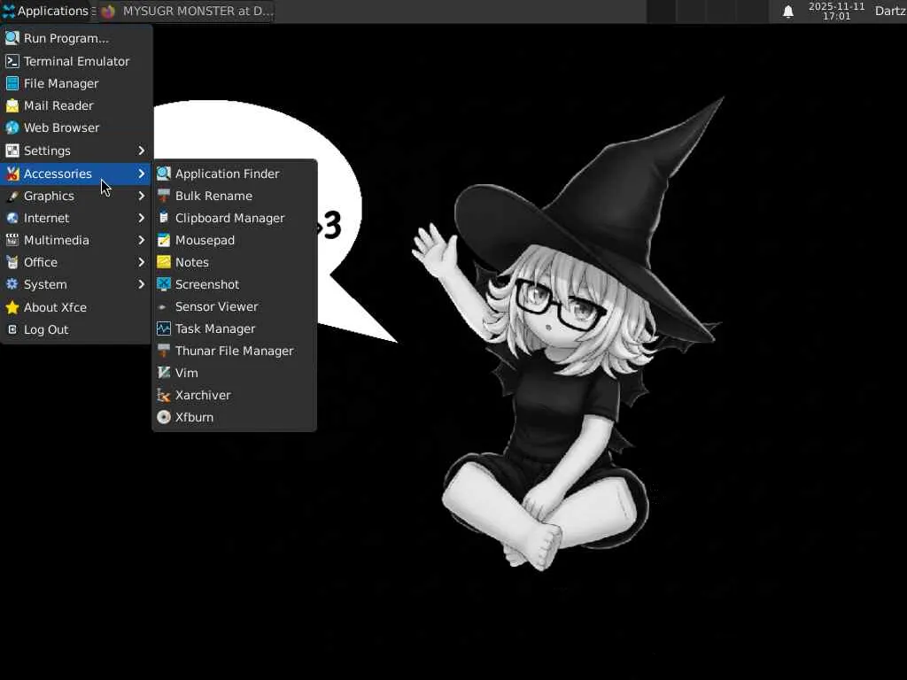Click the Internet category icon
Screen dimensions: 907x680
pyautogui.click(x=12, y=218)
